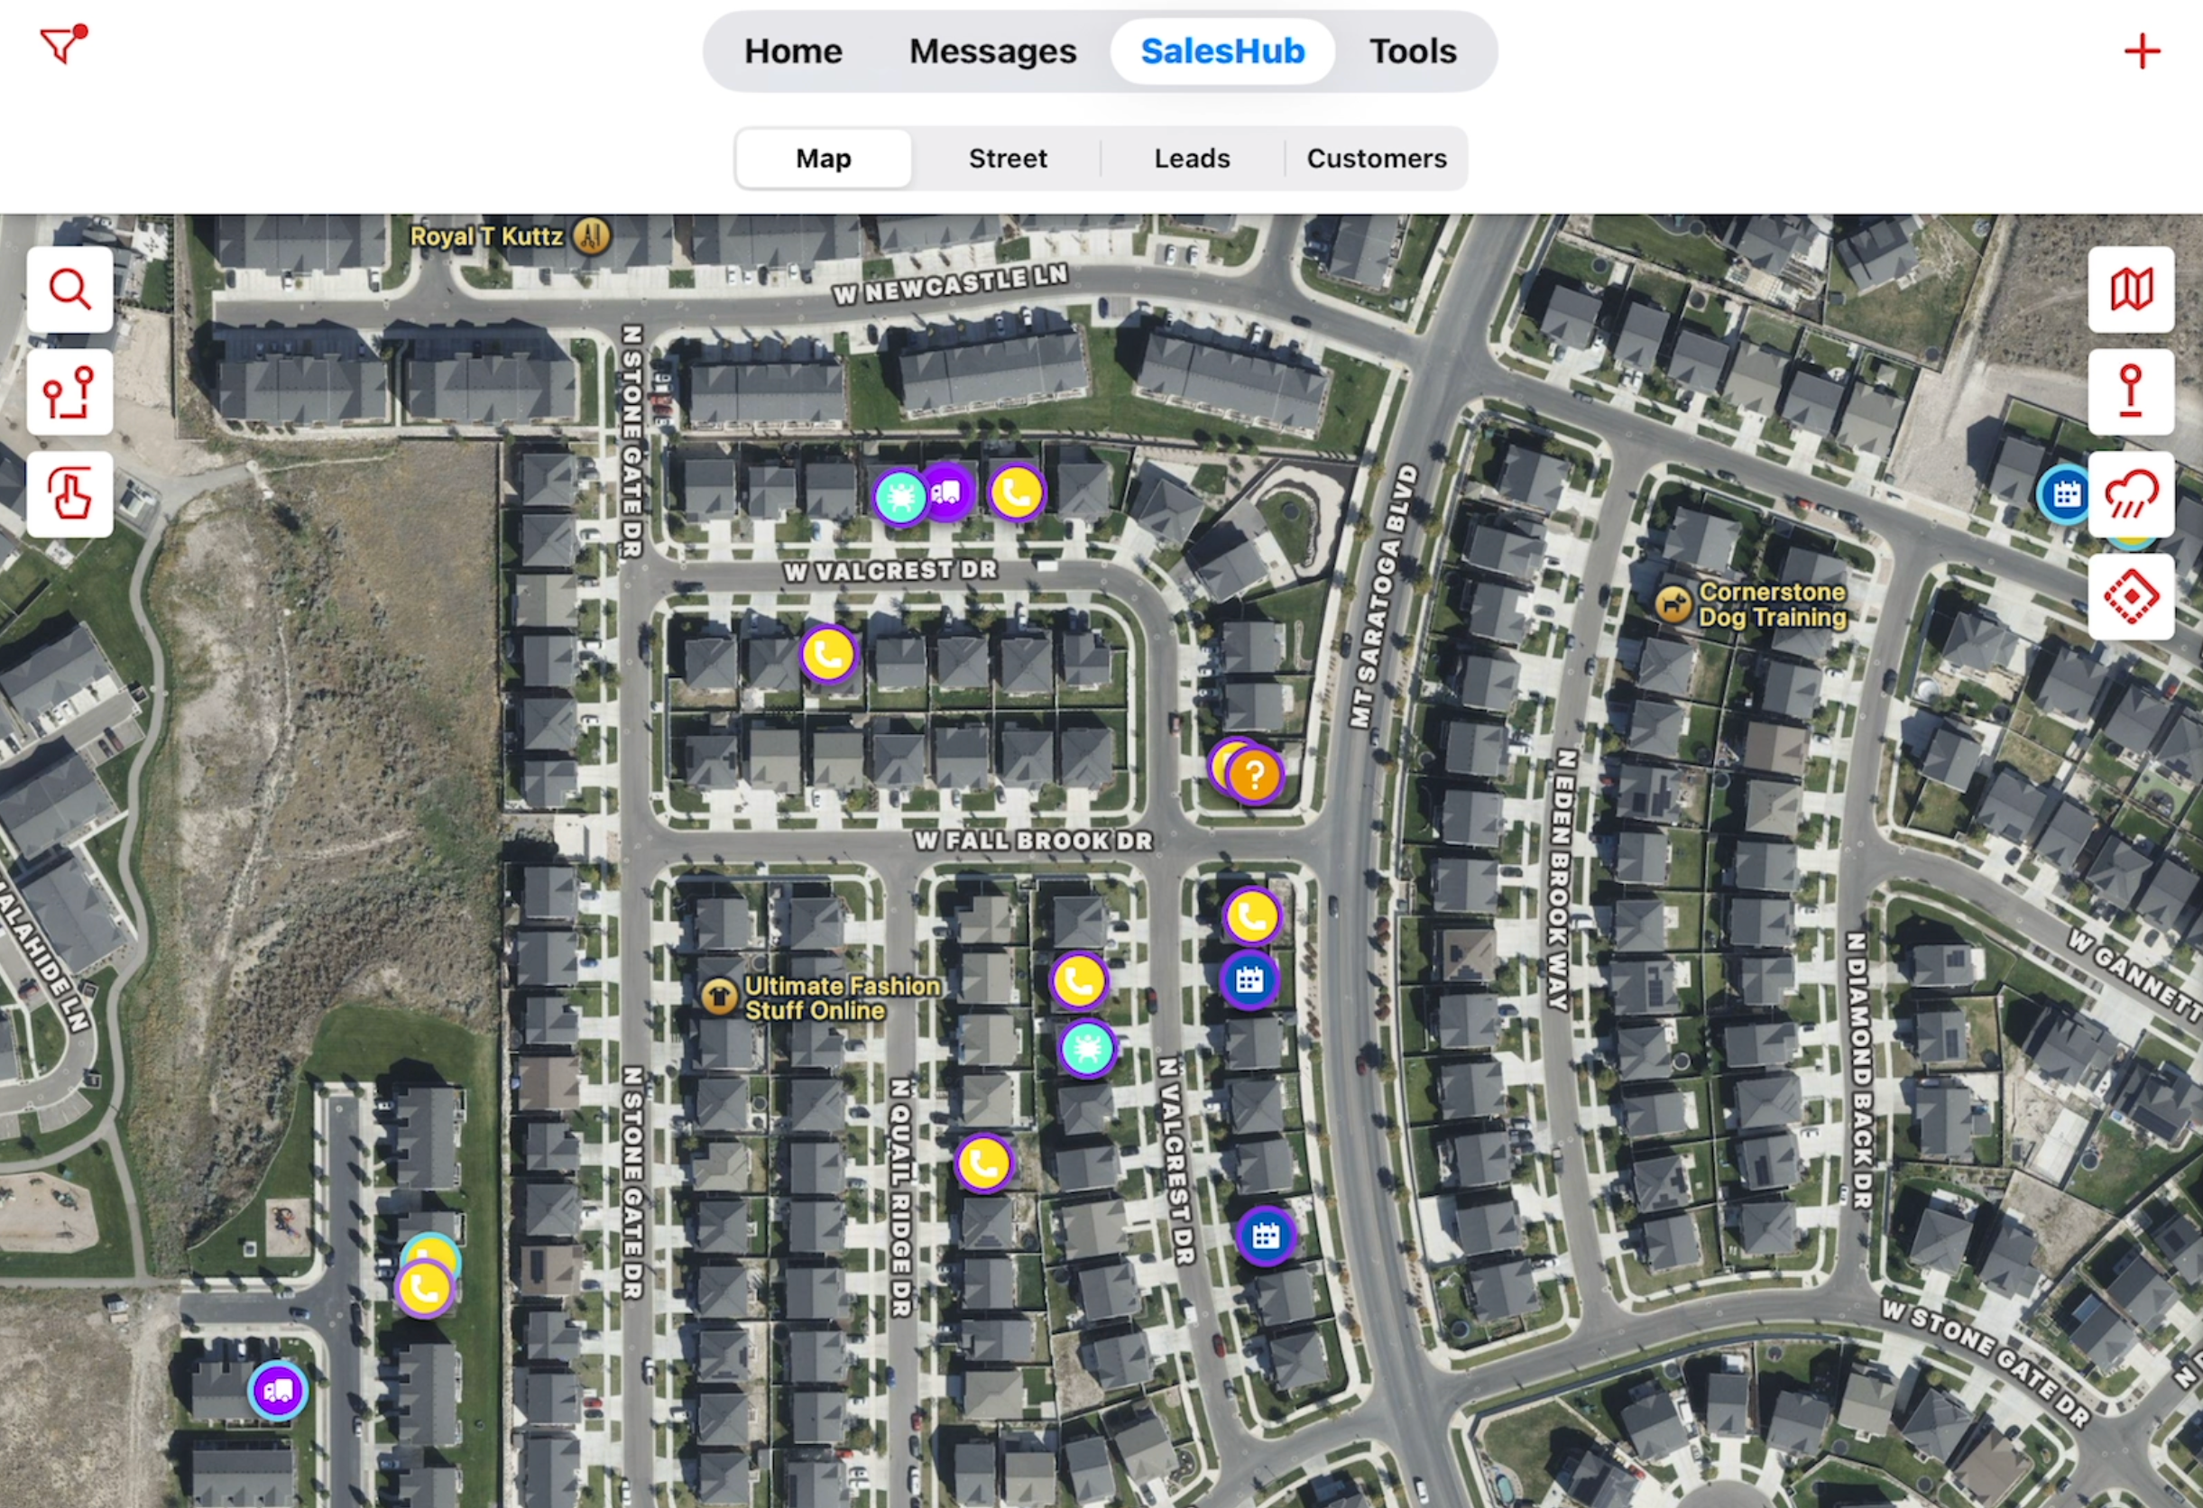Click Cornerstone Dog Training place marker

click(x=1674, y=603)
